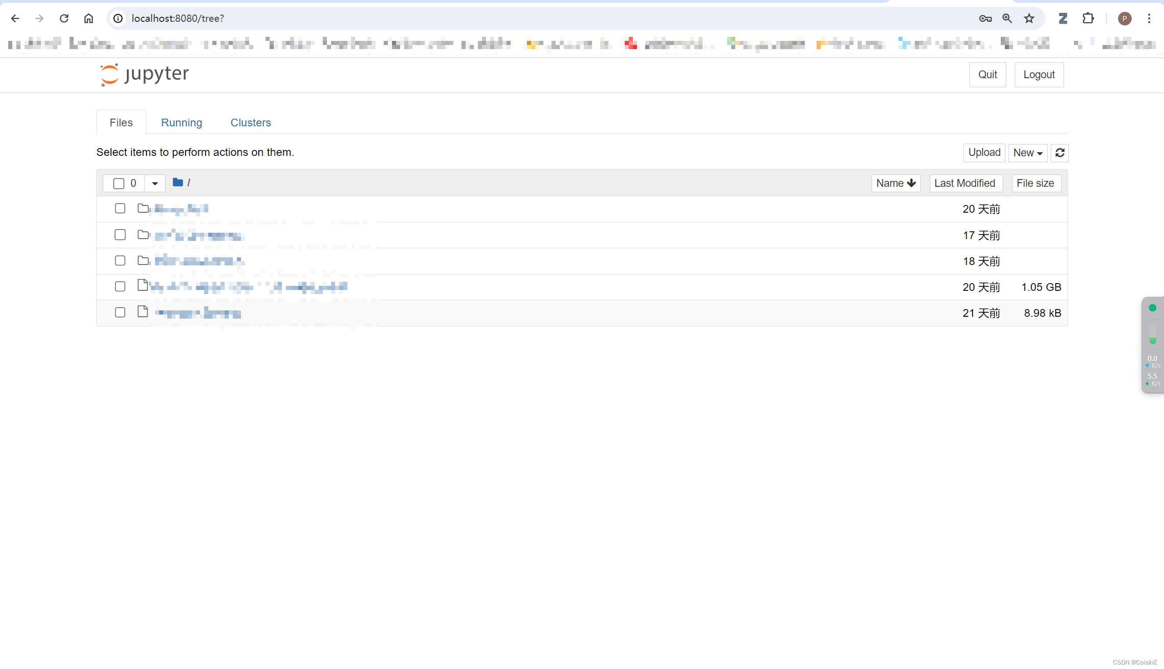Go to the browser home icon
Viewport: 1164px width, 669px height.
coord(89,18)
